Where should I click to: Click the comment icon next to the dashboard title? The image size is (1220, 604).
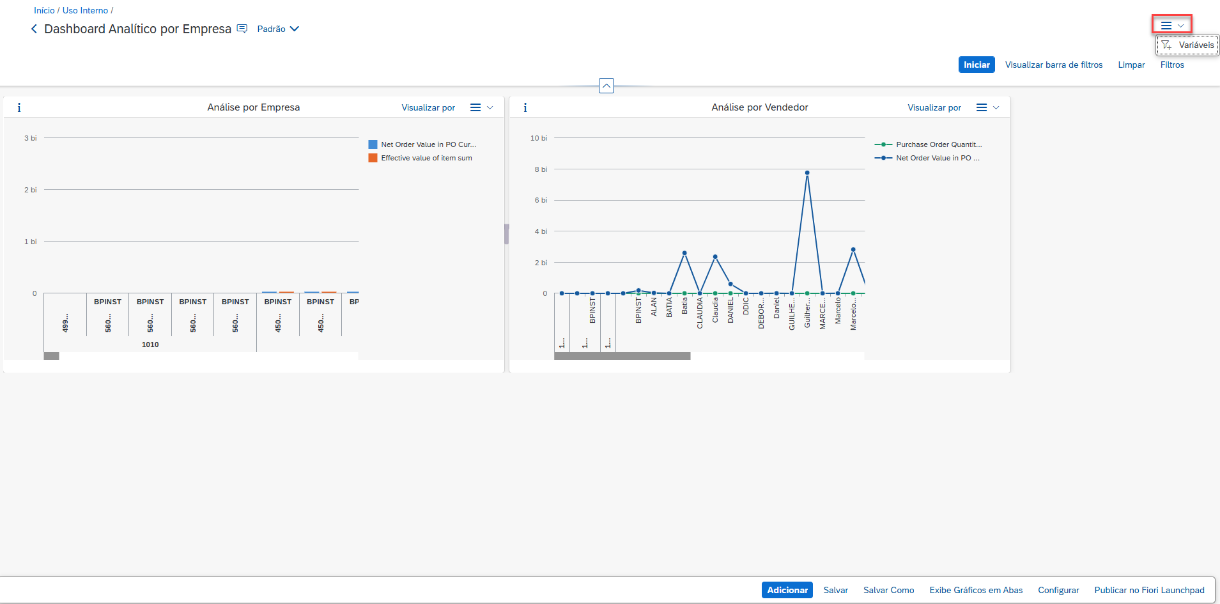pyautogui.click(x=242, y=29)
